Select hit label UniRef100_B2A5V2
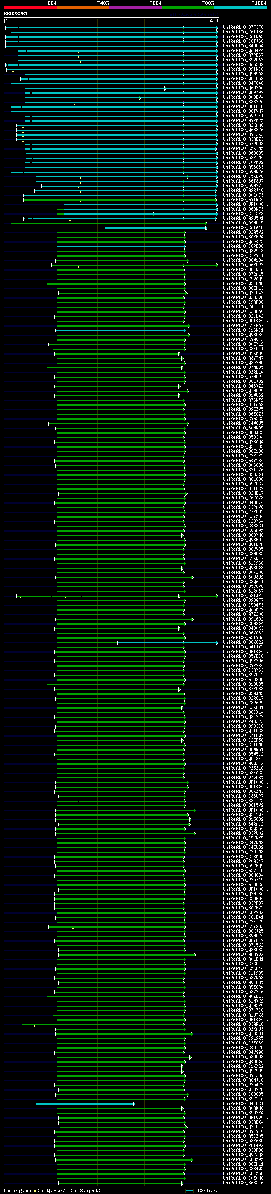 point(243,232)
